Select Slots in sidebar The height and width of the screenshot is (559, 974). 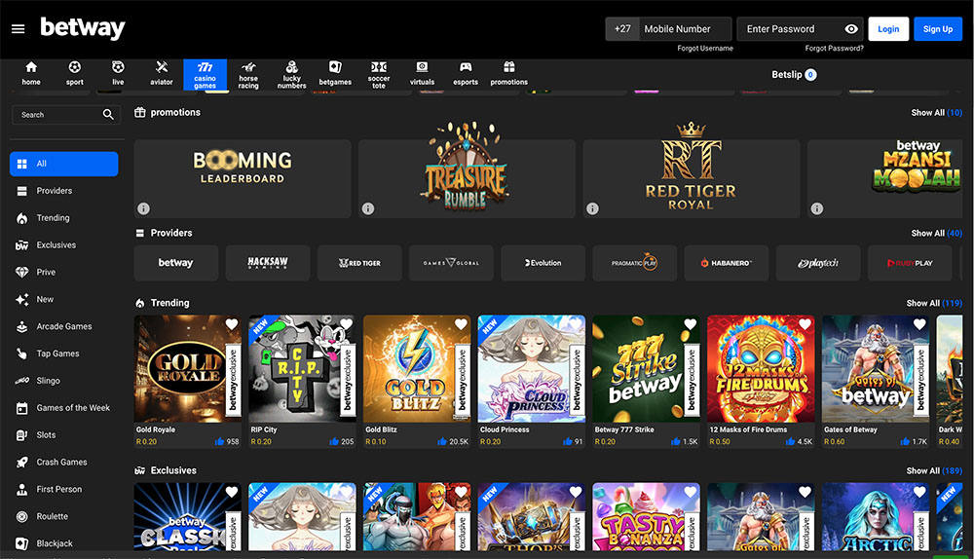click(64, 434)
